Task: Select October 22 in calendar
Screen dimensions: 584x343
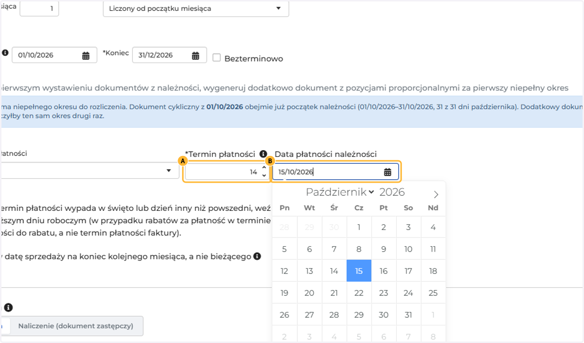Action: [359, 292]
